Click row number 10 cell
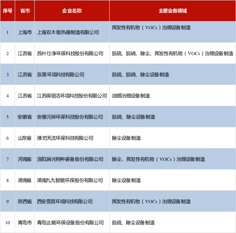This screenshot has height=233, width=236. tap(8, 223)
